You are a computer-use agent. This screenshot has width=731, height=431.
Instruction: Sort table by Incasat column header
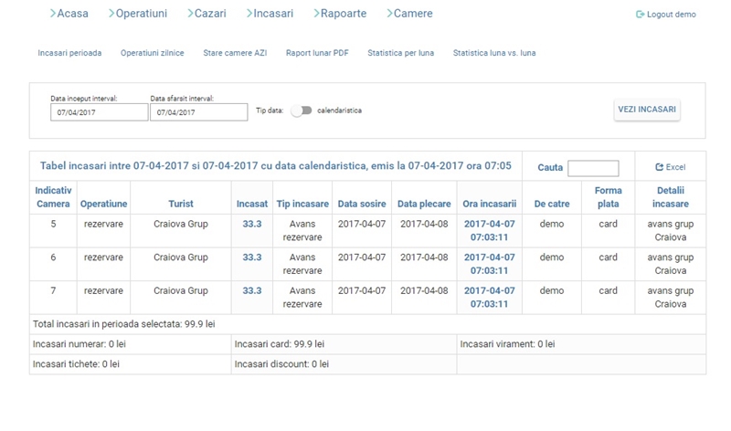[x=252, y=204]
